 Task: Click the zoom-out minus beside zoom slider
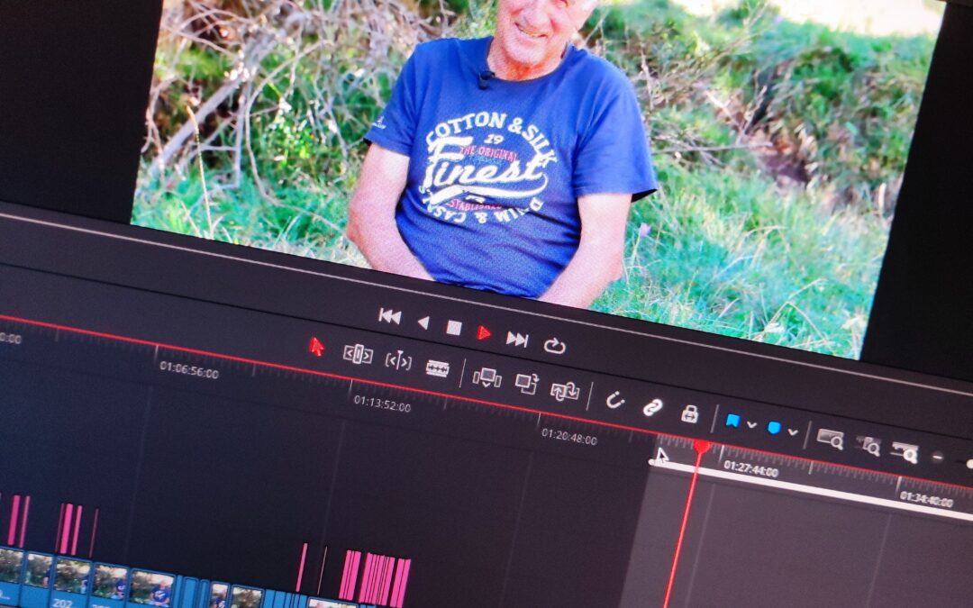point(937,458)
